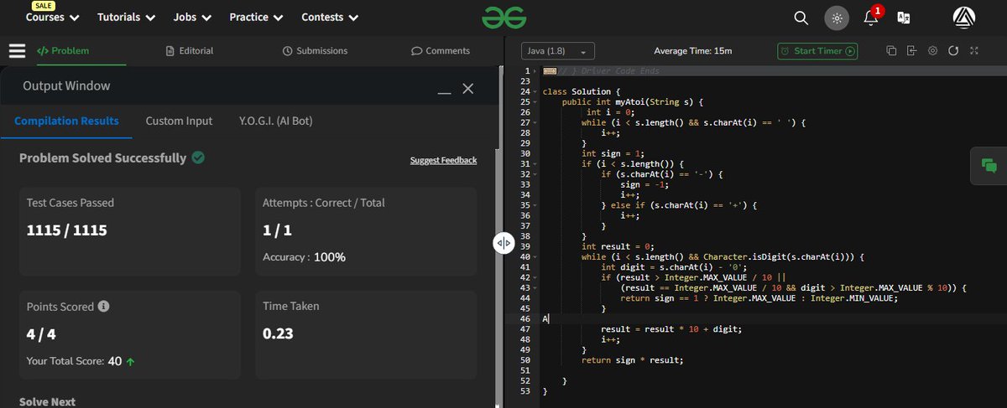The width and height of the screenshot is (1007, 408).
Task: Collapse myAtoi method fold arrow line 25
Action: point(535,101)
